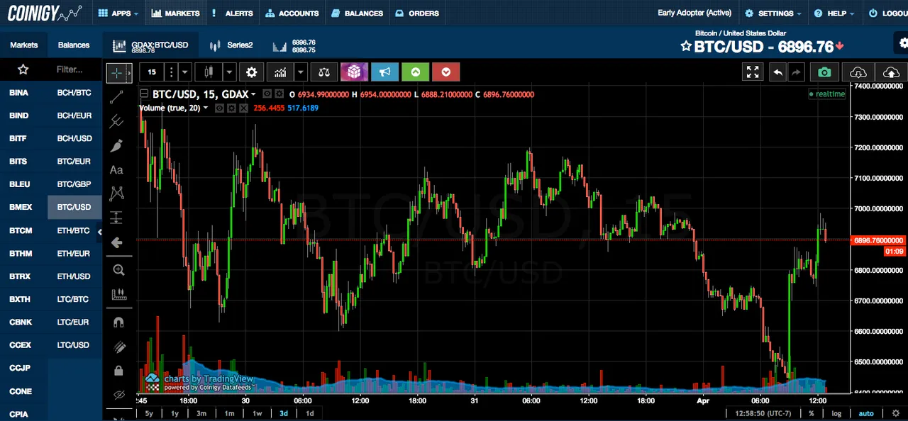The width and height of the screenshot is (908, 421).
Task: Open Volume indicator settings gear
Action: 232,108
